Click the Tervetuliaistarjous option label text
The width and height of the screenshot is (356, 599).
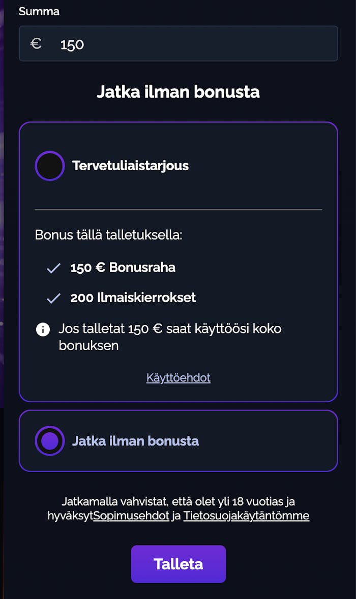click(x=130, y=166)
